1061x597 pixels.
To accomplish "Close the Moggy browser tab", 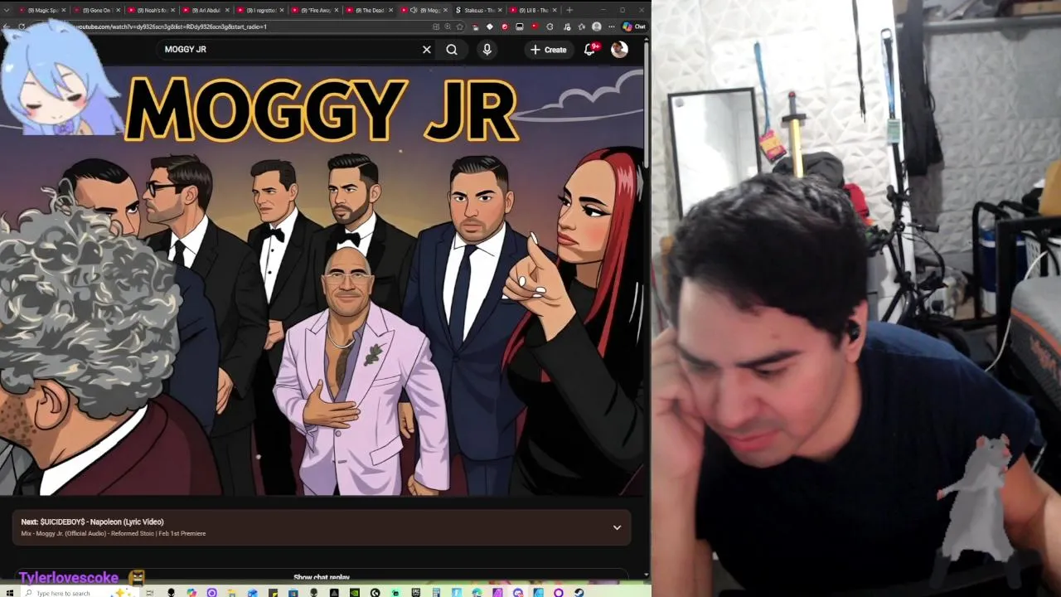I will [445, 10].
